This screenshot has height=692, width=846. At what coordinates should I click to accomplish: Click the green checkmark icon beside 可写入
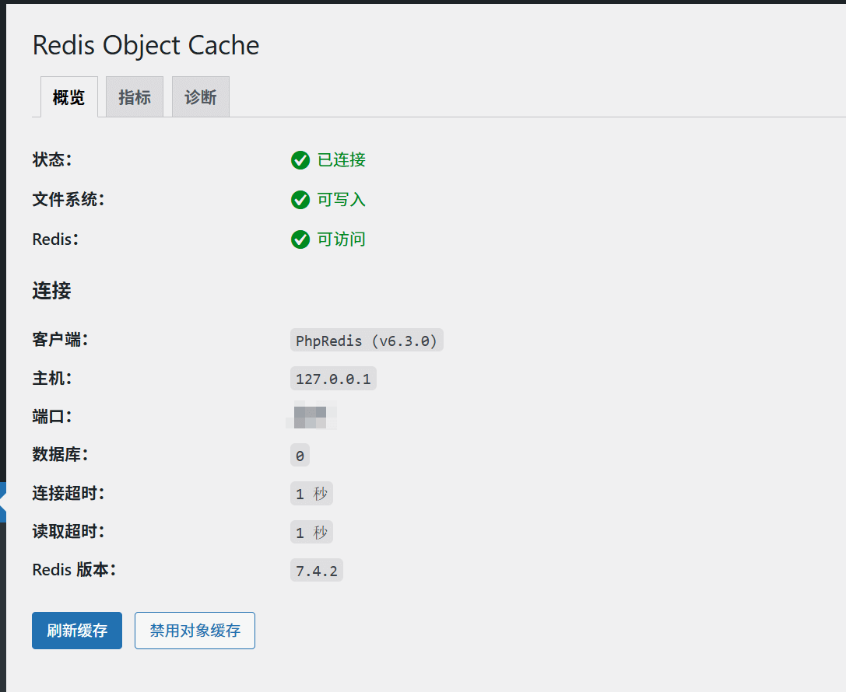point(300,200)
